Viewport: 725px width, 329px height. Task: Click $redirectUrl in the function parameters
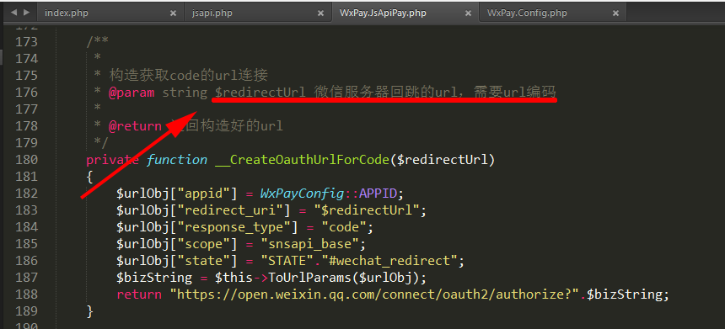coord(442,160)
